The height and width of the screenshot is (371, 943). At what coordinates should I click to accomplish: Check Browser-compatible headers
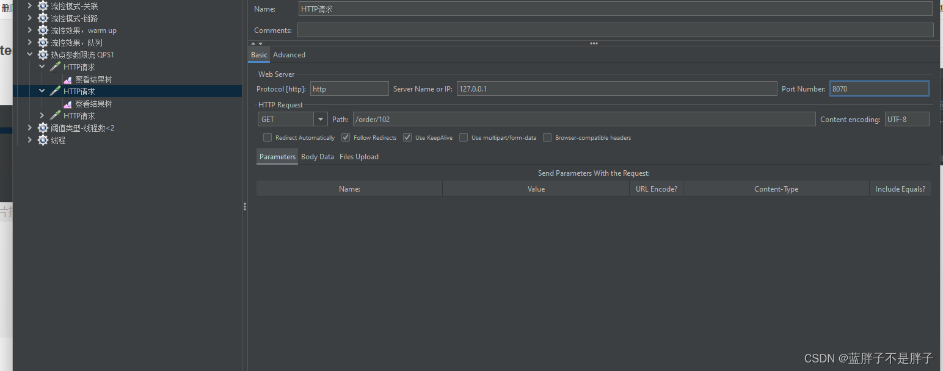click(547, 137)
